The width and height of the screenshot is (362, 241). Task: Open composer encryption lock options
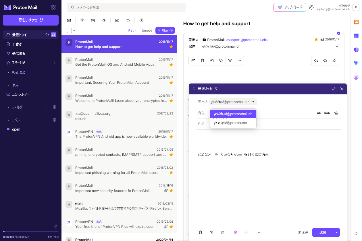pos(211,232)
